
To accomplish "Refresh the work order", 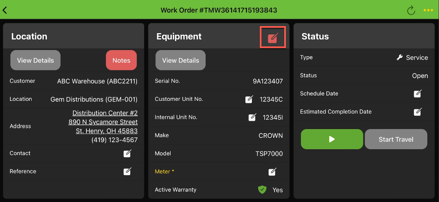I will click(411, 11).
